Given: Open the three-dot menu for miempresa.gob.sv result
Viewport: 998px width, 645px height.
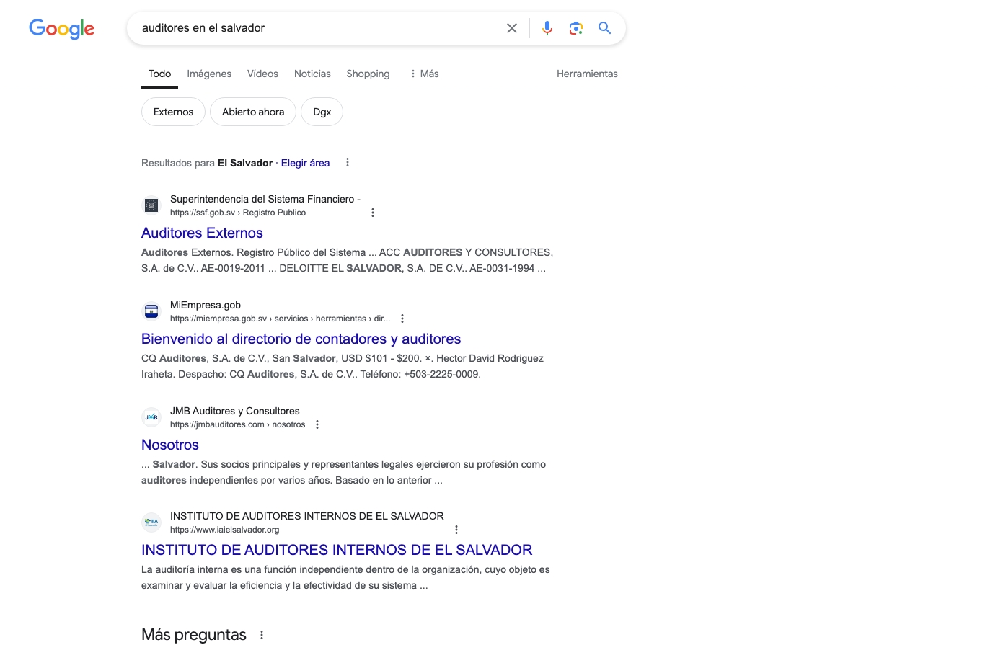Looking at the screenshot, I should coord(402,319).
